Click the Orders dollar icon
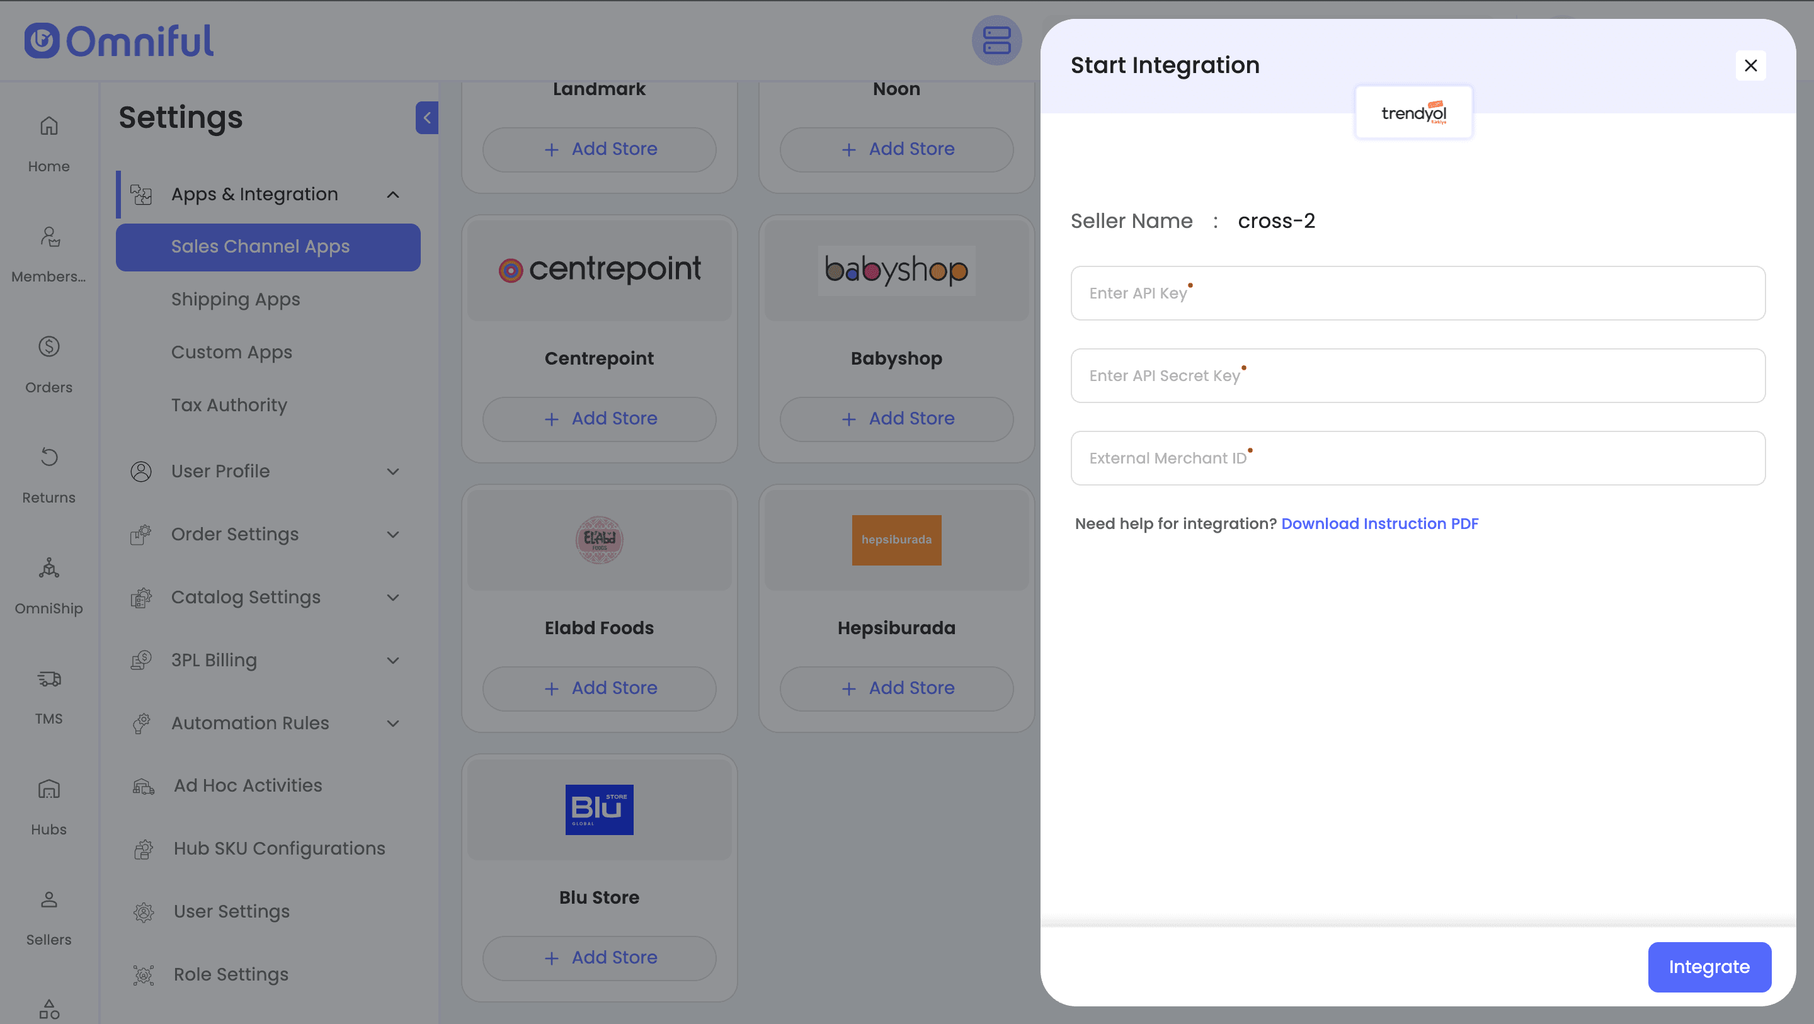 click(x=48, y=347)
